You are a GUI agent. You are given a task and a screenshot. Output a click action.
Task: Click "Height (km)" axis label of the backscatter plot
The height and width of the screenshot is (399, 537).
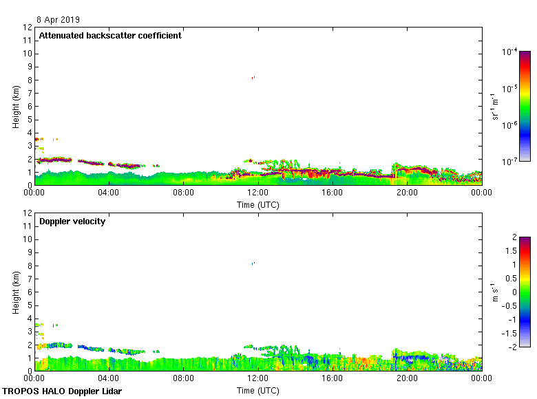(16, 106)
